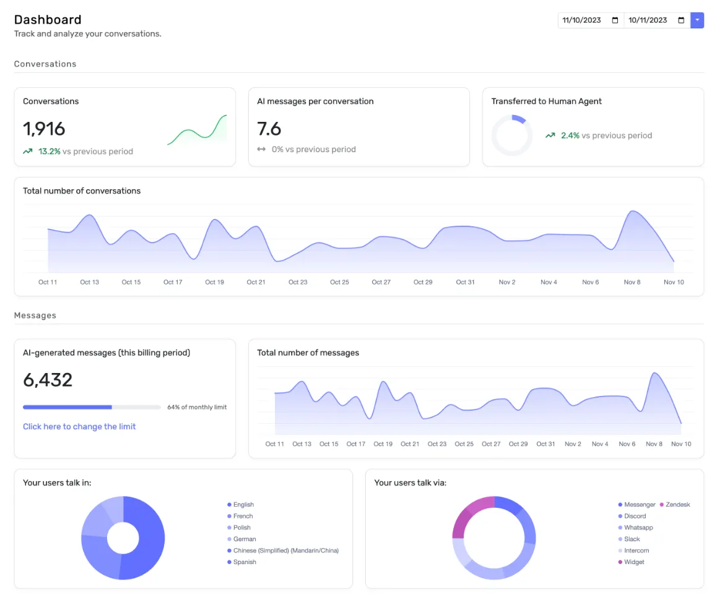Click the 'Click here to change the limit' link
This screenshot has width=717, height=600.
79,426
